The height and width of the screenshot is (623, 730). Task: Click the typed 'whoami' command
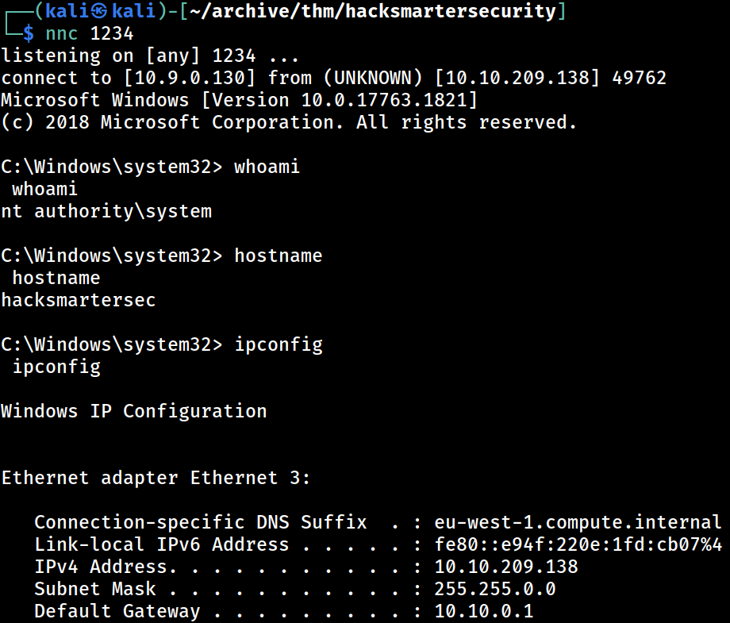tap(267, 167)
